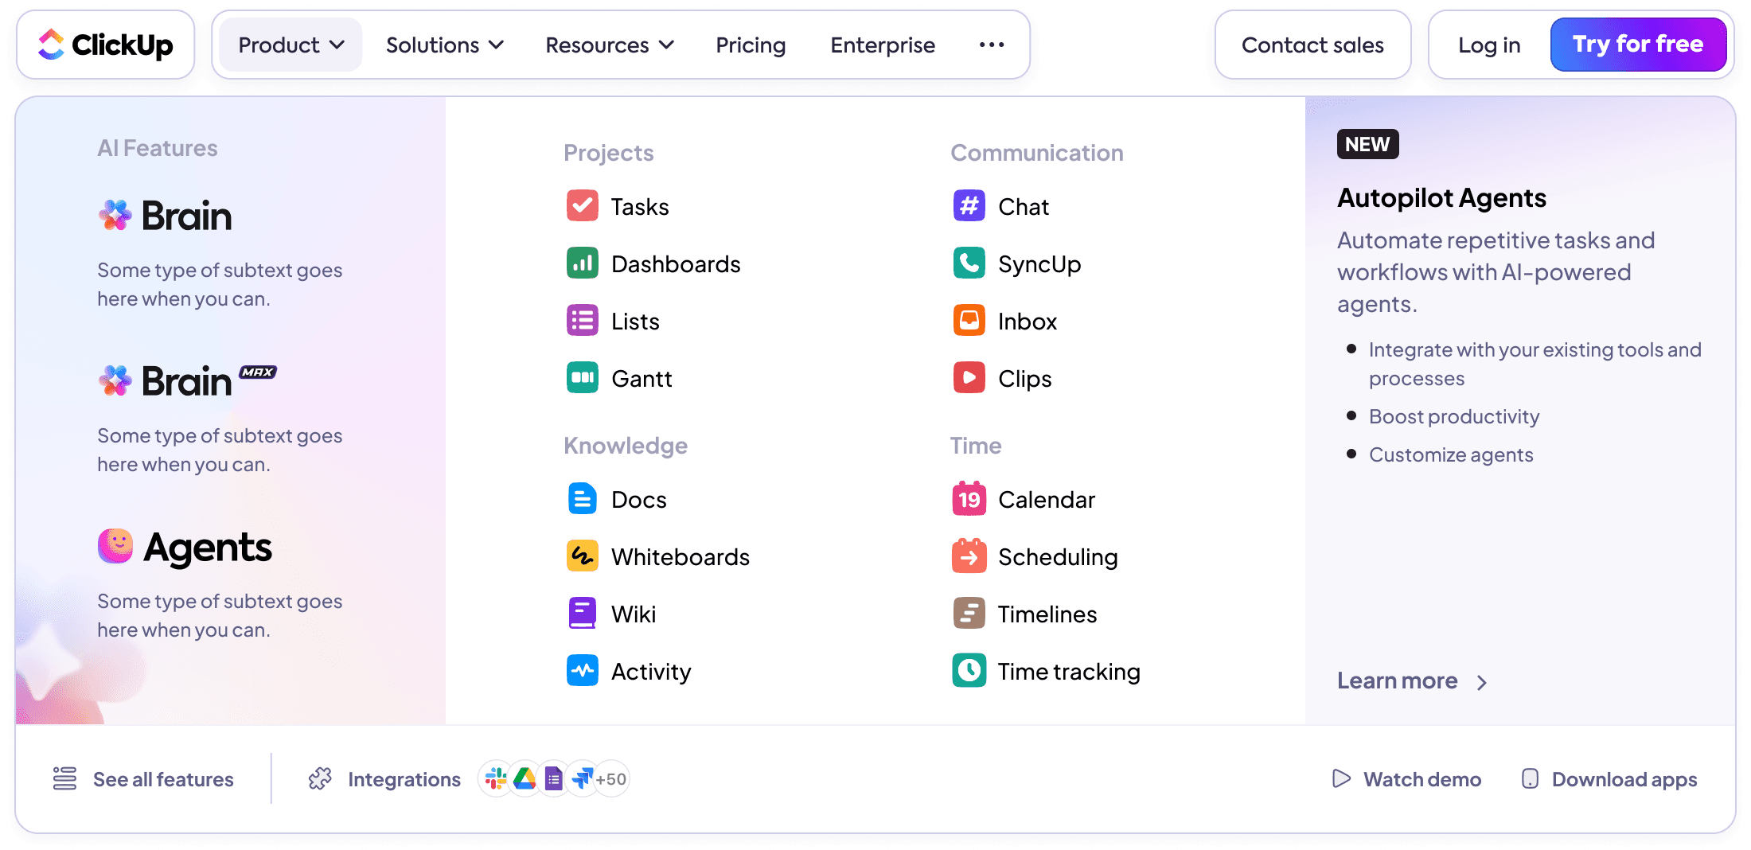Click the yellow Whiteboards squiggle icon
This screenshot has width=1751, height=850.
tap(583, 556)
